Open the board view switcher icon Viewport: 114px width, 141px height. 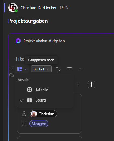[19, 69]
